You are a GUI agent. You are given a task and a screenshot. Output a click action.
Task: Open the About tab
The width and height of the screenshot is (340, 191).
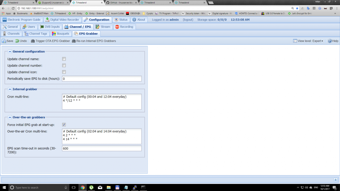[x=139, y=20]
